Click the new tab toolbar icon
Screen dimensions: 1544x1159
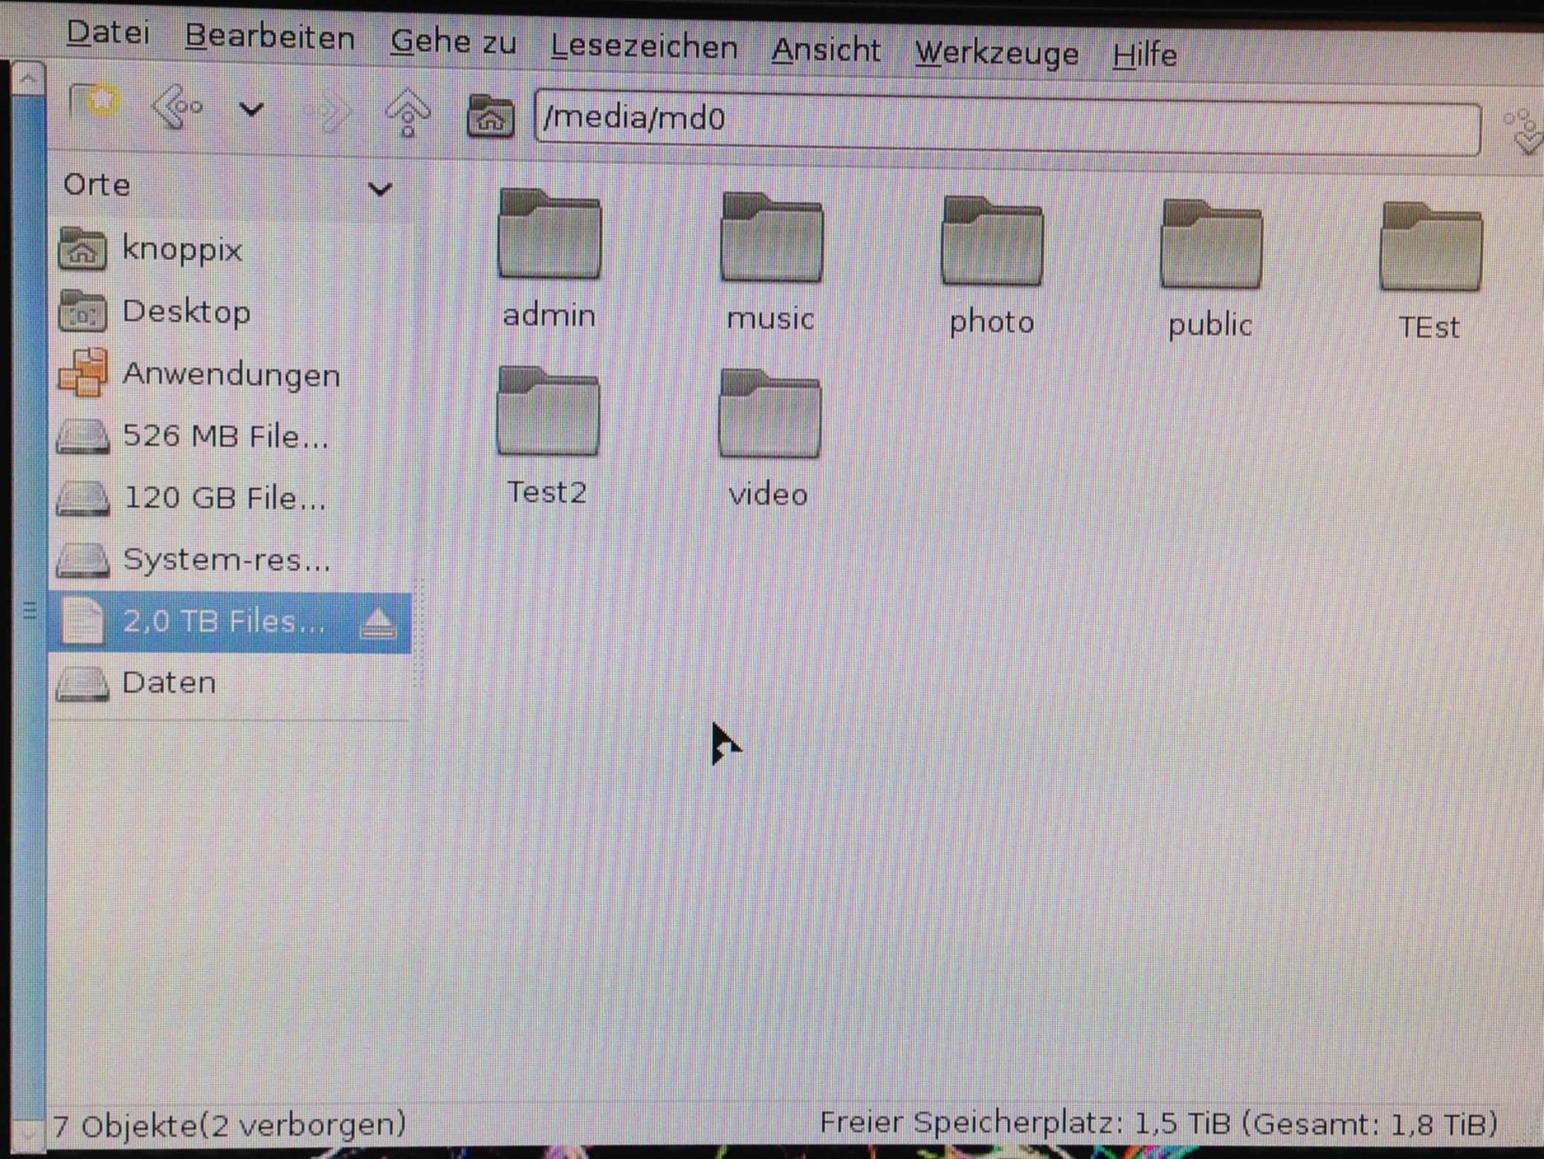[x=94, y=103]
